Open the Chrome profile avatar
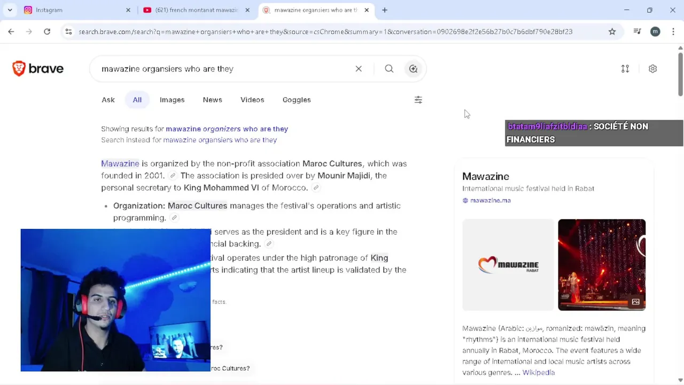This screenshot has width=684, height=385. (x=655, y=32)
